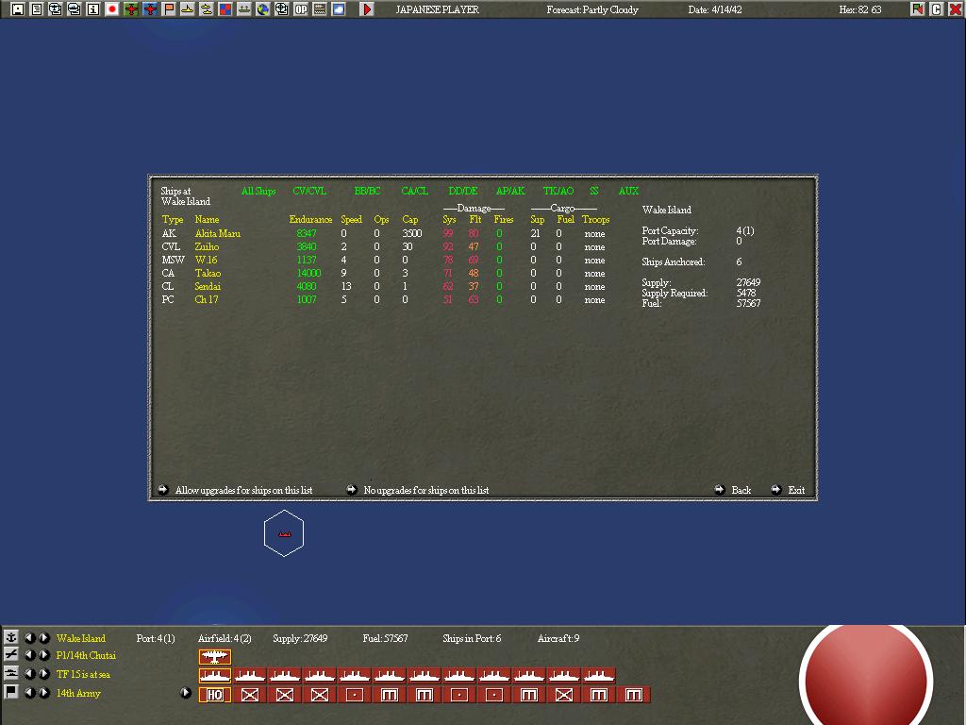Go to next base after Wake Island

coord(43,638)
